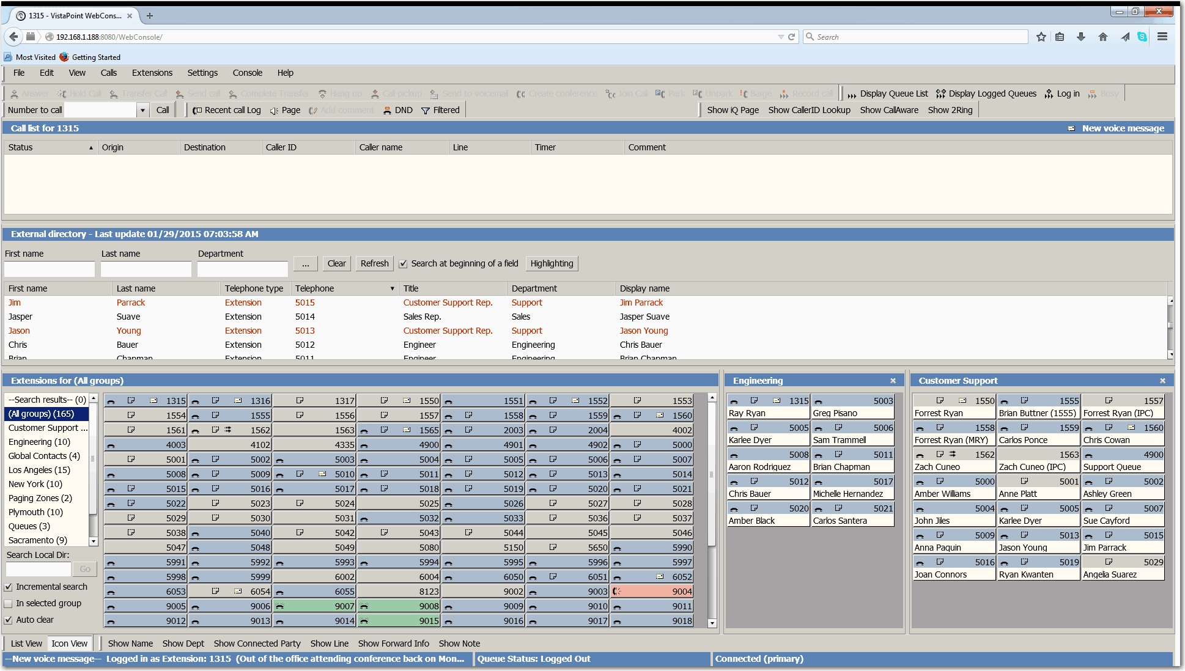Click the group list scrollbar thumb
Image resolution: width=1185 pixels, height=671 pixels.
(93, 458)
